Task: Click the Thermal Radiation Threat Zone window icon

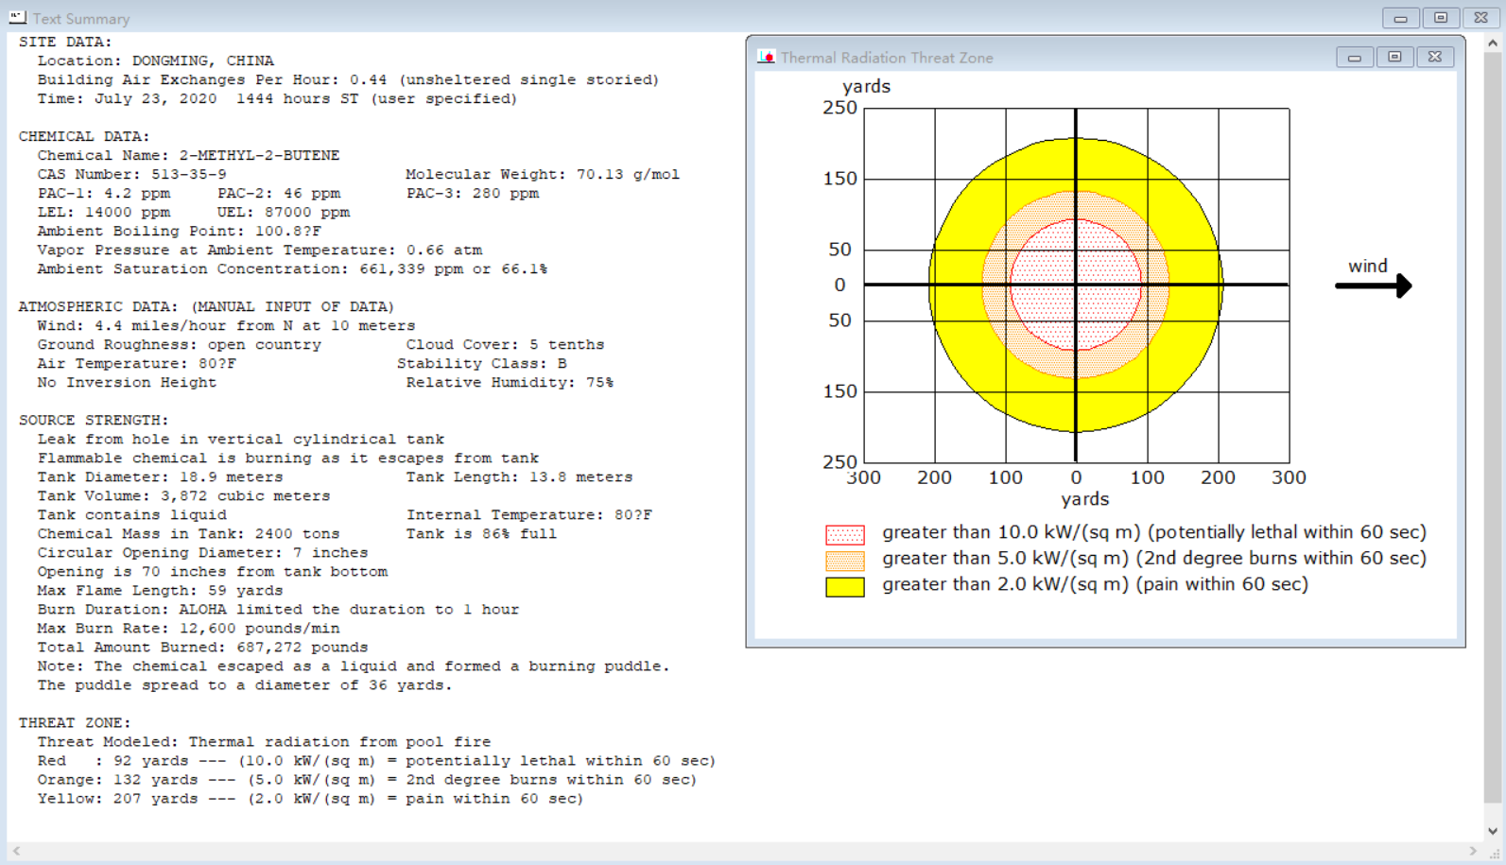Action: coord(766,57)
